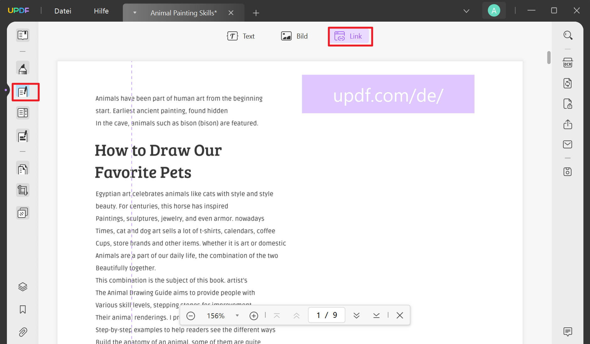Open the attachments panel via paperclip icon
The height and width of the screenshot is (344, 590).
(22, 332)
